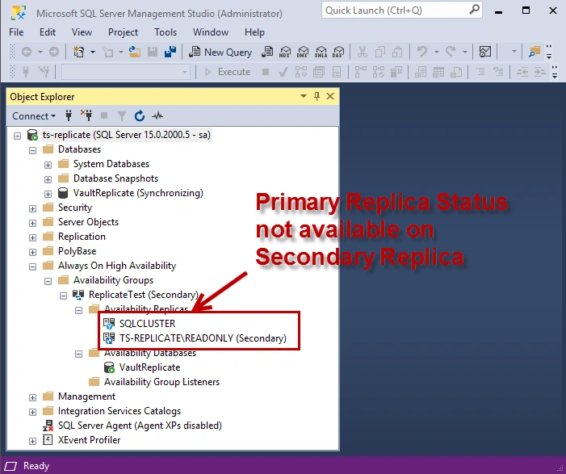The width and height of the screenshot is (566, 474).
Task: Expand VaultReplicate (Synchronizing) database node
Action: [48, 194]
